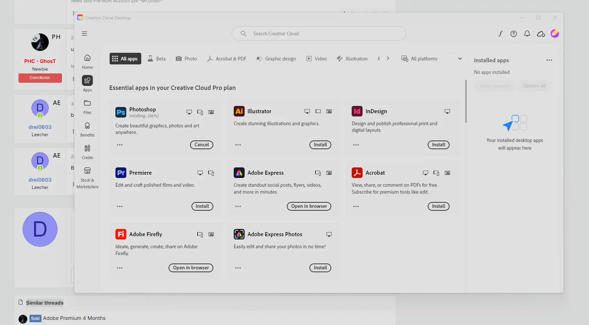Click the large D avatar in forum page
The height and width of the screenshot is (325, 589).
[40, 229]
